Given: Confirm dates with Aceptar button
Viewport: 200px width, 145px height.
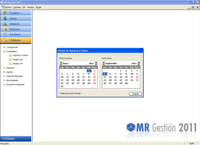Looking at the screenshot, I should 135,94.
